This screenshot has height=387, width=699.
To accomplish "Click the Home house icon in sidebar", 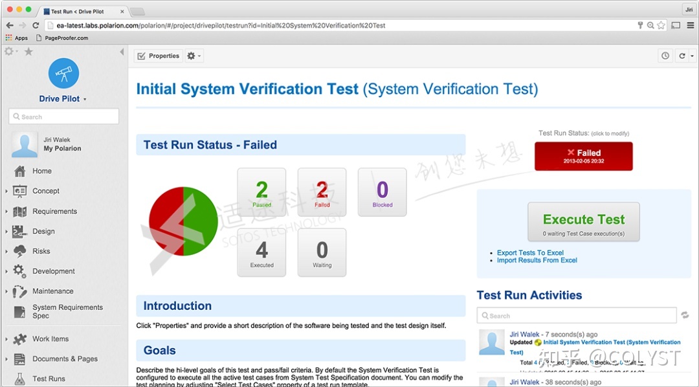I will pos(19,171).
